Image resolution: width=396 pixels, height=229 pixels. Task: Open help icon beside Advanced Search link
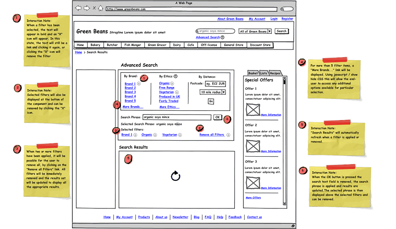(x=223, y=38)
